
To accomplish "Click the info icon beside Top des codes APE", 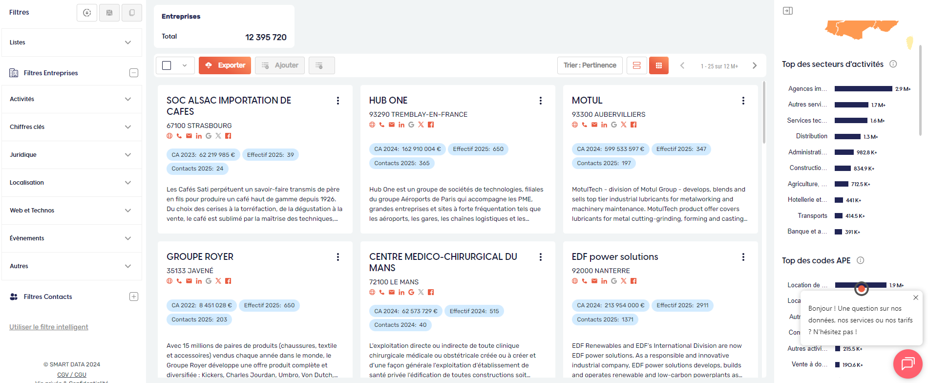I will [x=861, y=260].
